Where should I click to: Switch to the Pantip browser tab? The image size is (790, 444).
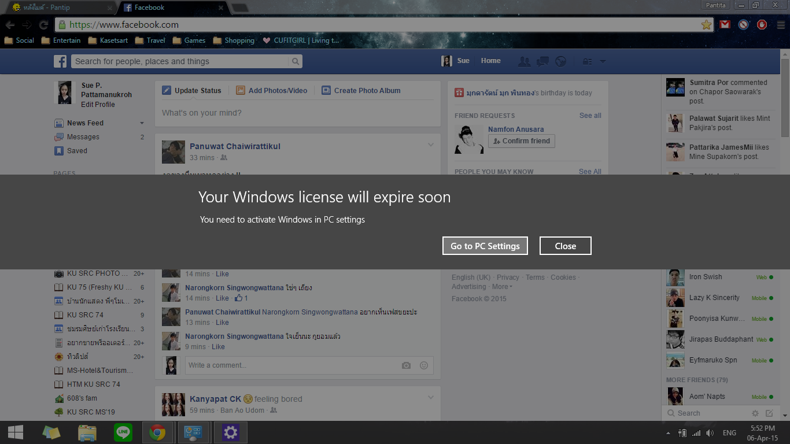(60, 8)
